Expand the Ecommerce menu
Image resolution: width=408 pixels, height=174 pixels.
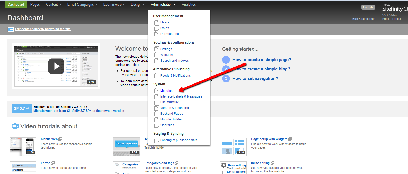tap(114, 4)
